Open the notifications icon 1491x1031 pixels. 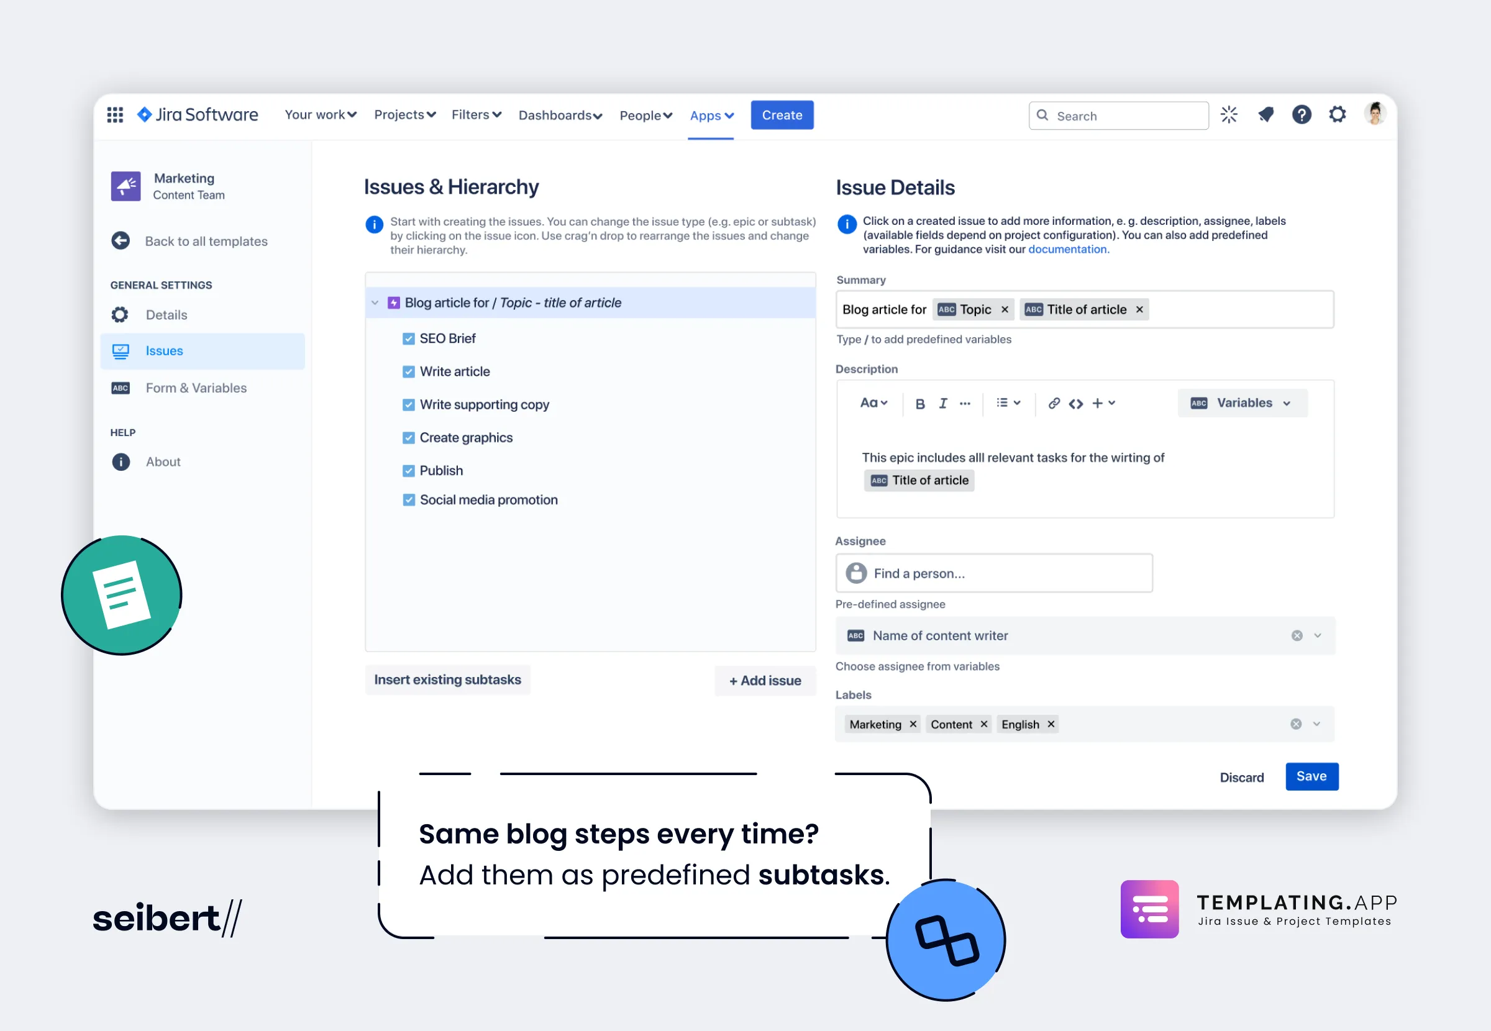[1265, 115]
